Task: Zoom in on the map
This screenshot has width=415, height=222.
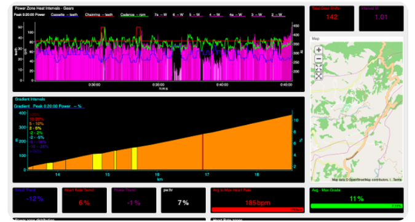Action: pyautogui.click(x=318, y=50)
